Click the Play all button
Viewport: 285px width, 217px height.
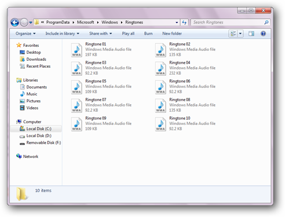128,34
